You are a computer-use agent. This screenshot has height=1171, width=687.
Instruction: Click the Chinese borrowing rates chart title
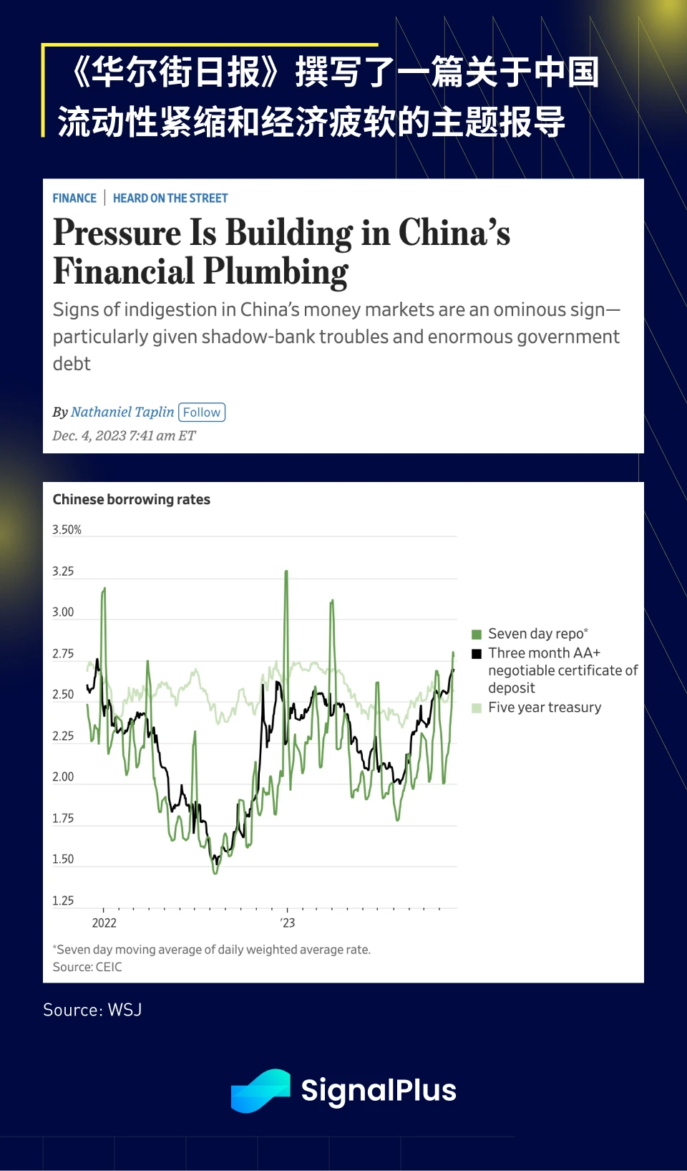click(132, 499)
